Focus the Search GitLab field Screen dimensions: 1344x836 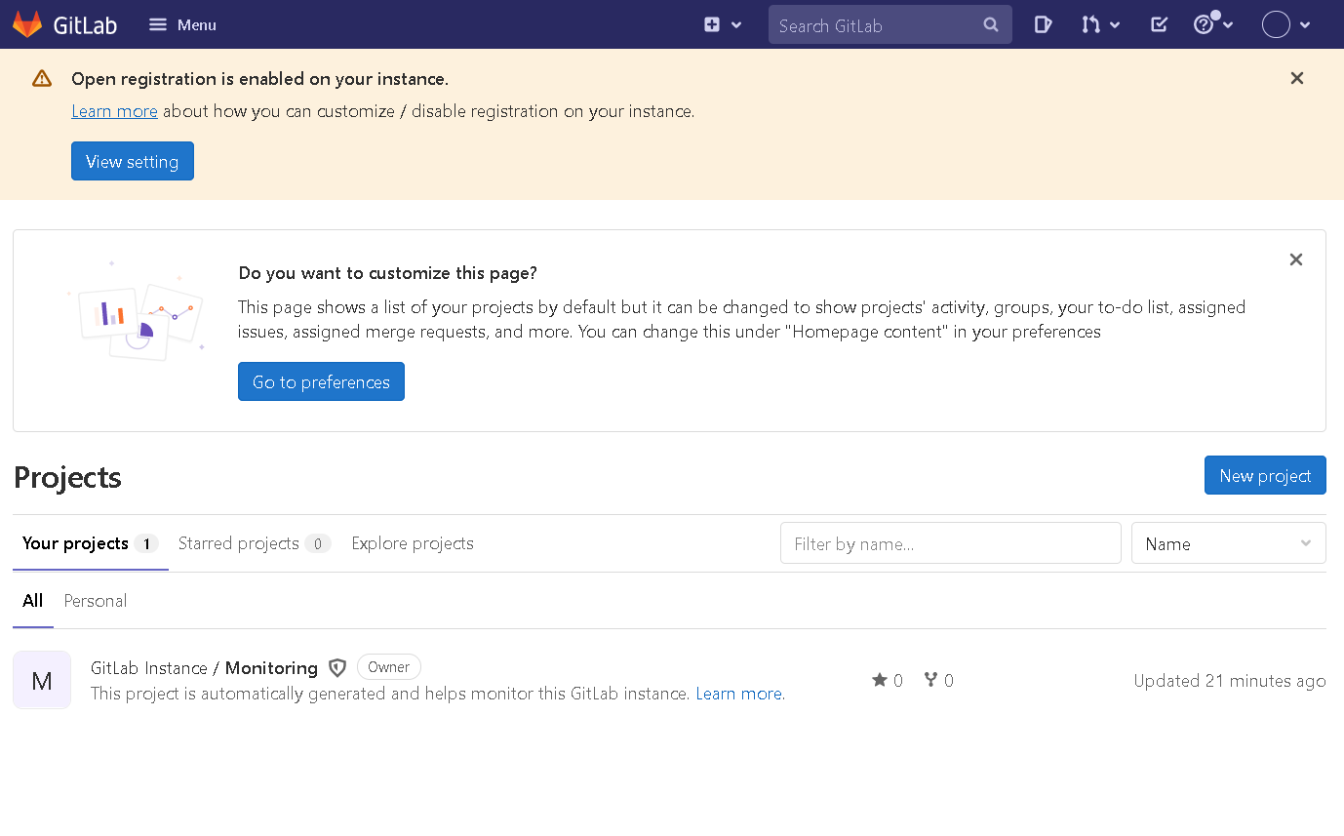pos(889,24)
